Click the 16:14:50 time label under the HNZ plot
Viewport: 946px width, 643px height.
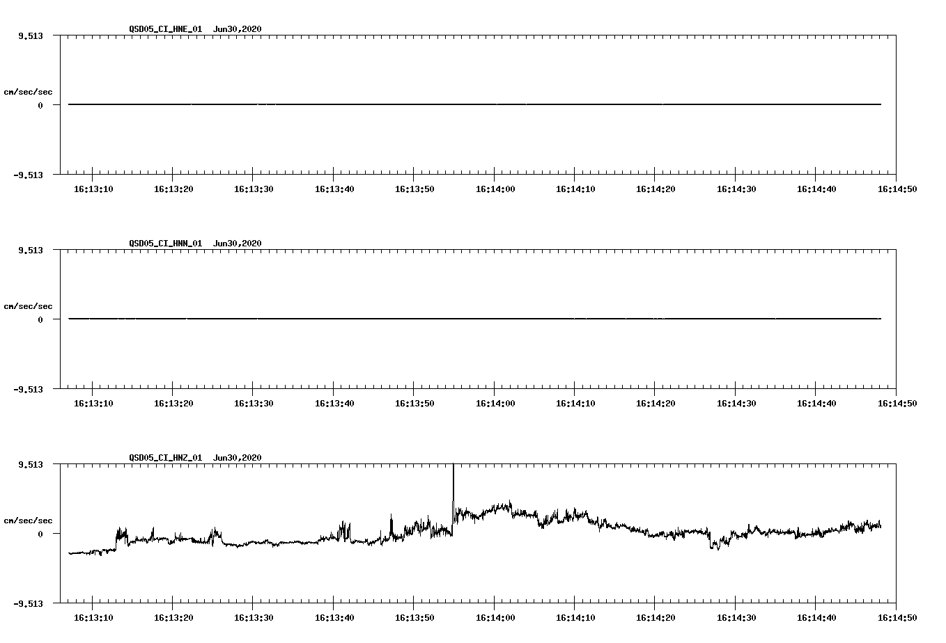click(x=897, y=617)
